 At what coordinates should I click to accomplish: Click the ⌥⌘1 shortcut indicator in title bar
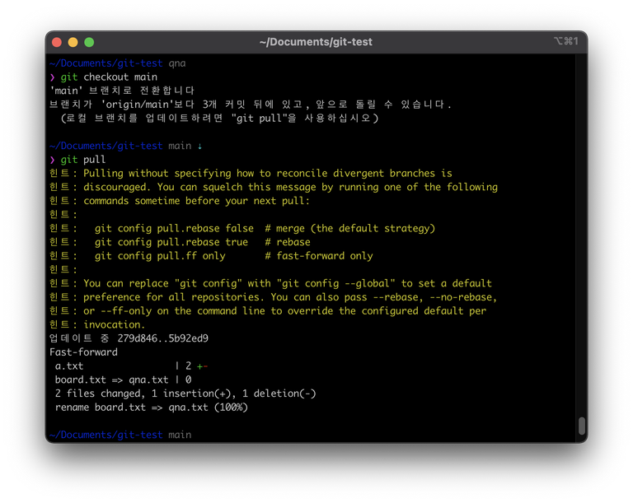[x=566, y=41]
